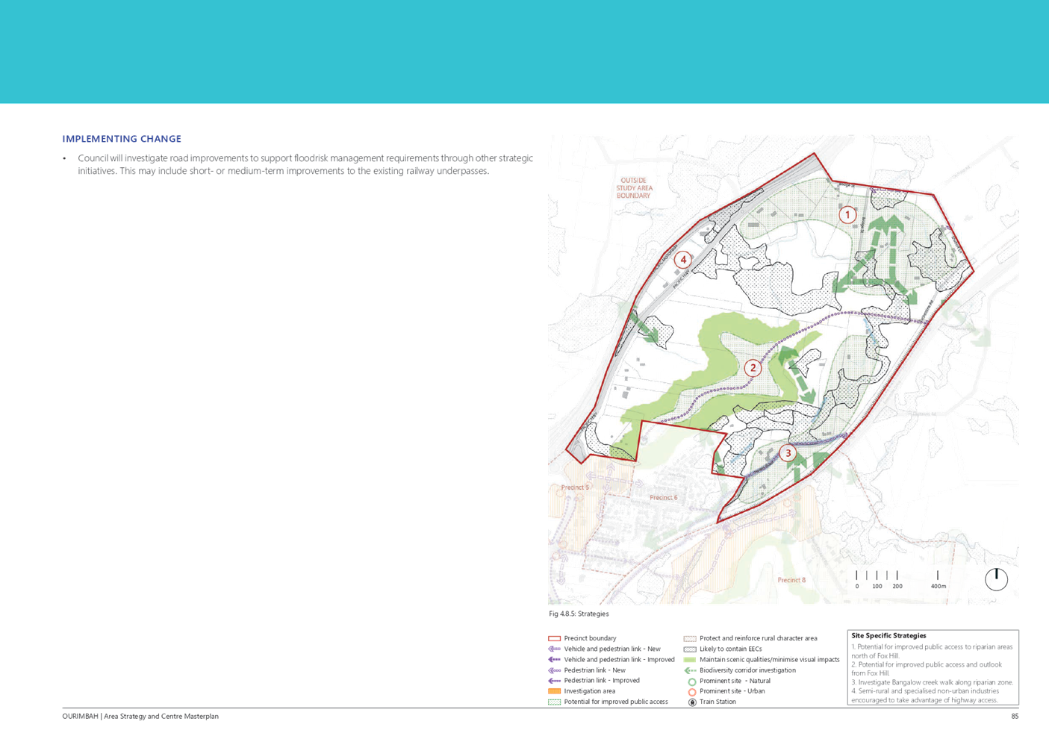Click the Precinct boundary red legend symbol
The image size is (1049, 742).
(x=554, y=639)
